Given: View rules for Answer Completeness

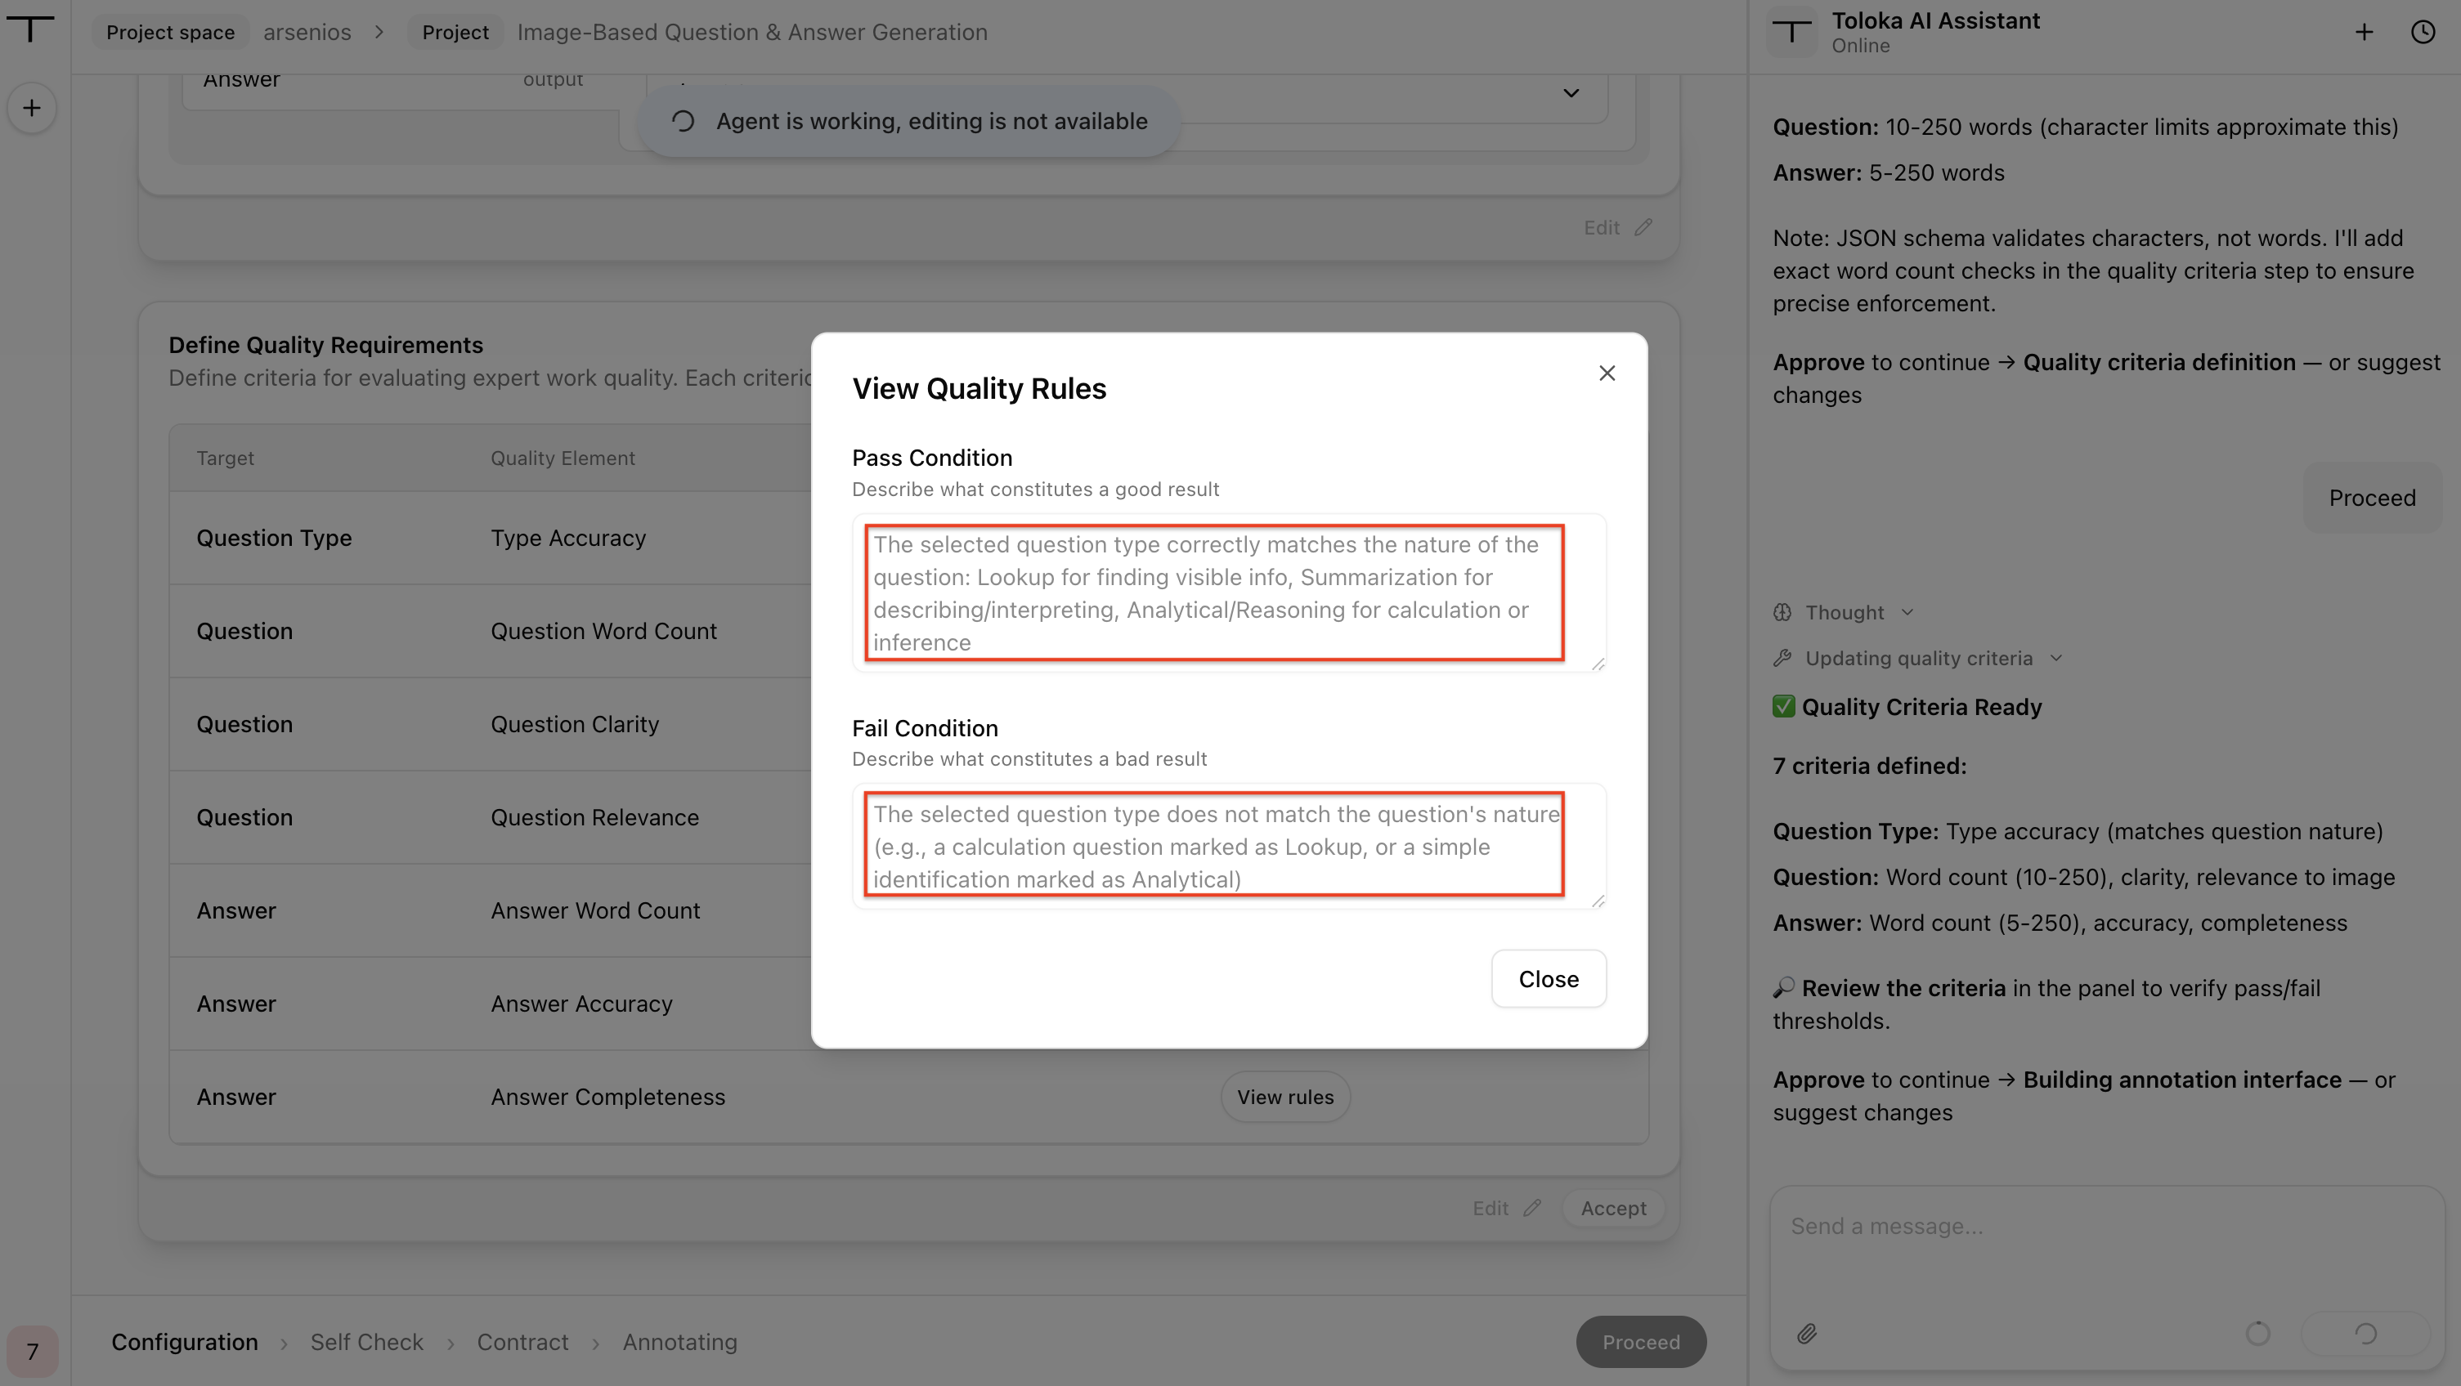Looking at the screenshot, I should click(1285, 1098).
